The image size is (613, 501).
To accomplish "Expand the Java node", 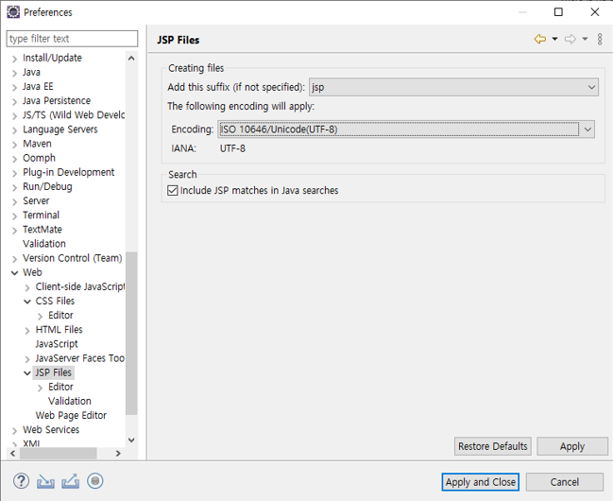I will [14, 73].
